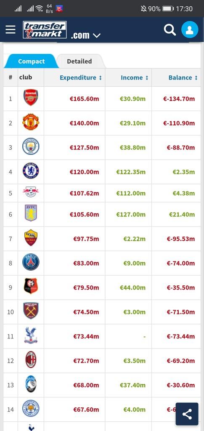Sort table by Expenditure column

pyautogui.click(x=81, y=77)
